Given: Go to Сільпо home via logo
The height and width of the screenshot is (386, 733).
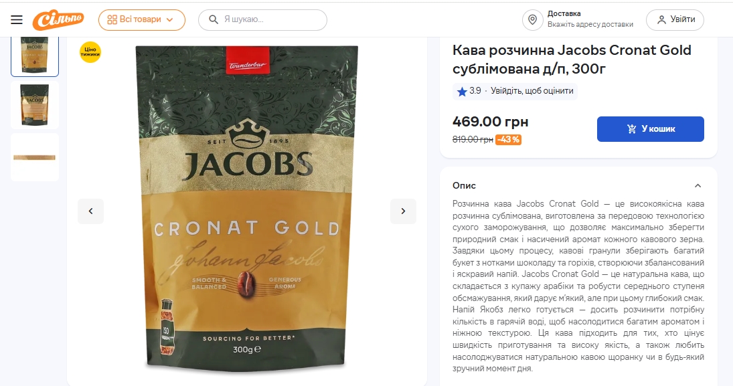Looking at the screenshot, I should 58,19.
